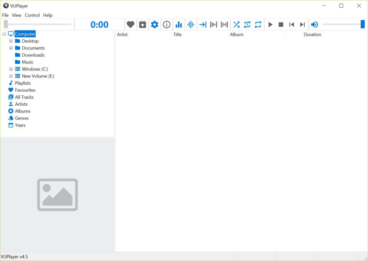Image resolution: width=368 pixels, height=261 pixels.
Task: Collapse the Computer tree node
Action: (4, 34)
